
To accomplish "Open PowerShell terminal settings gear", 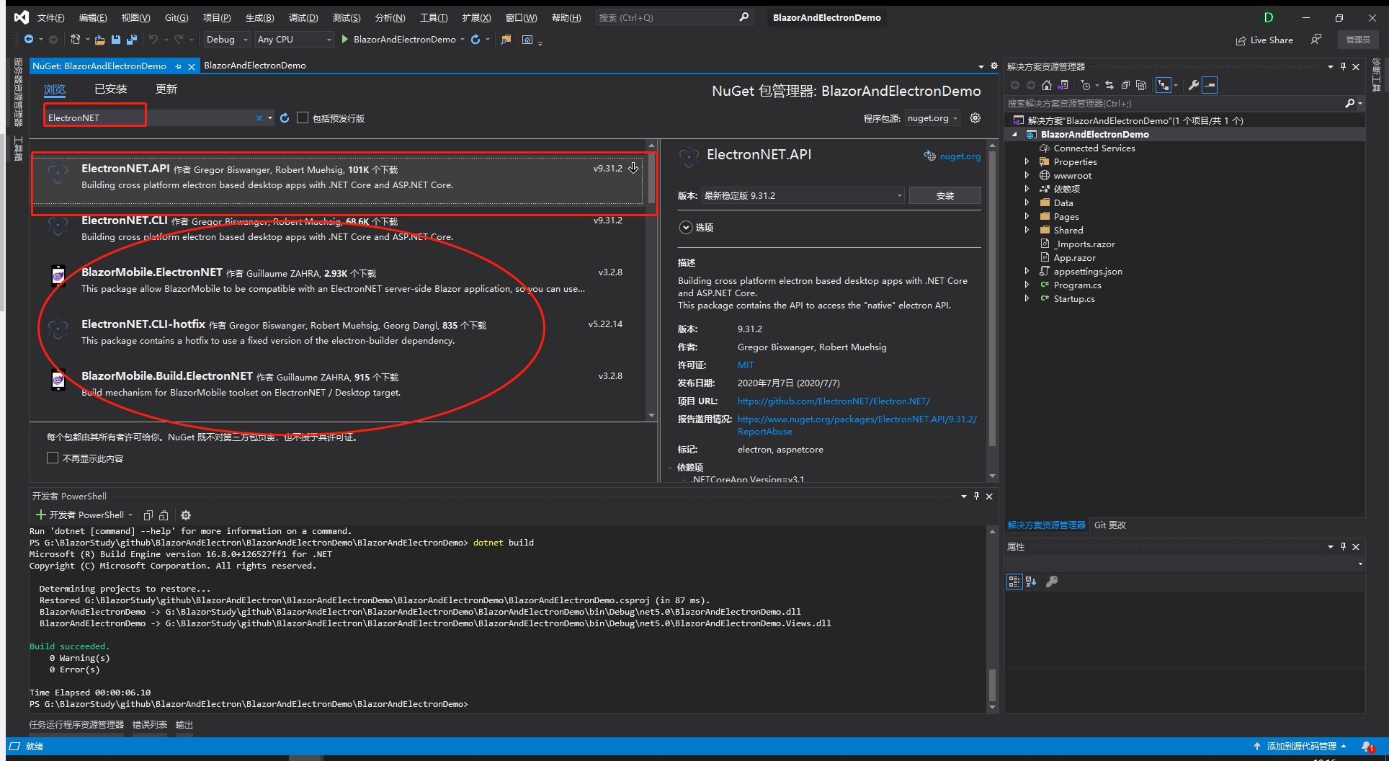I will click(186, 515).
